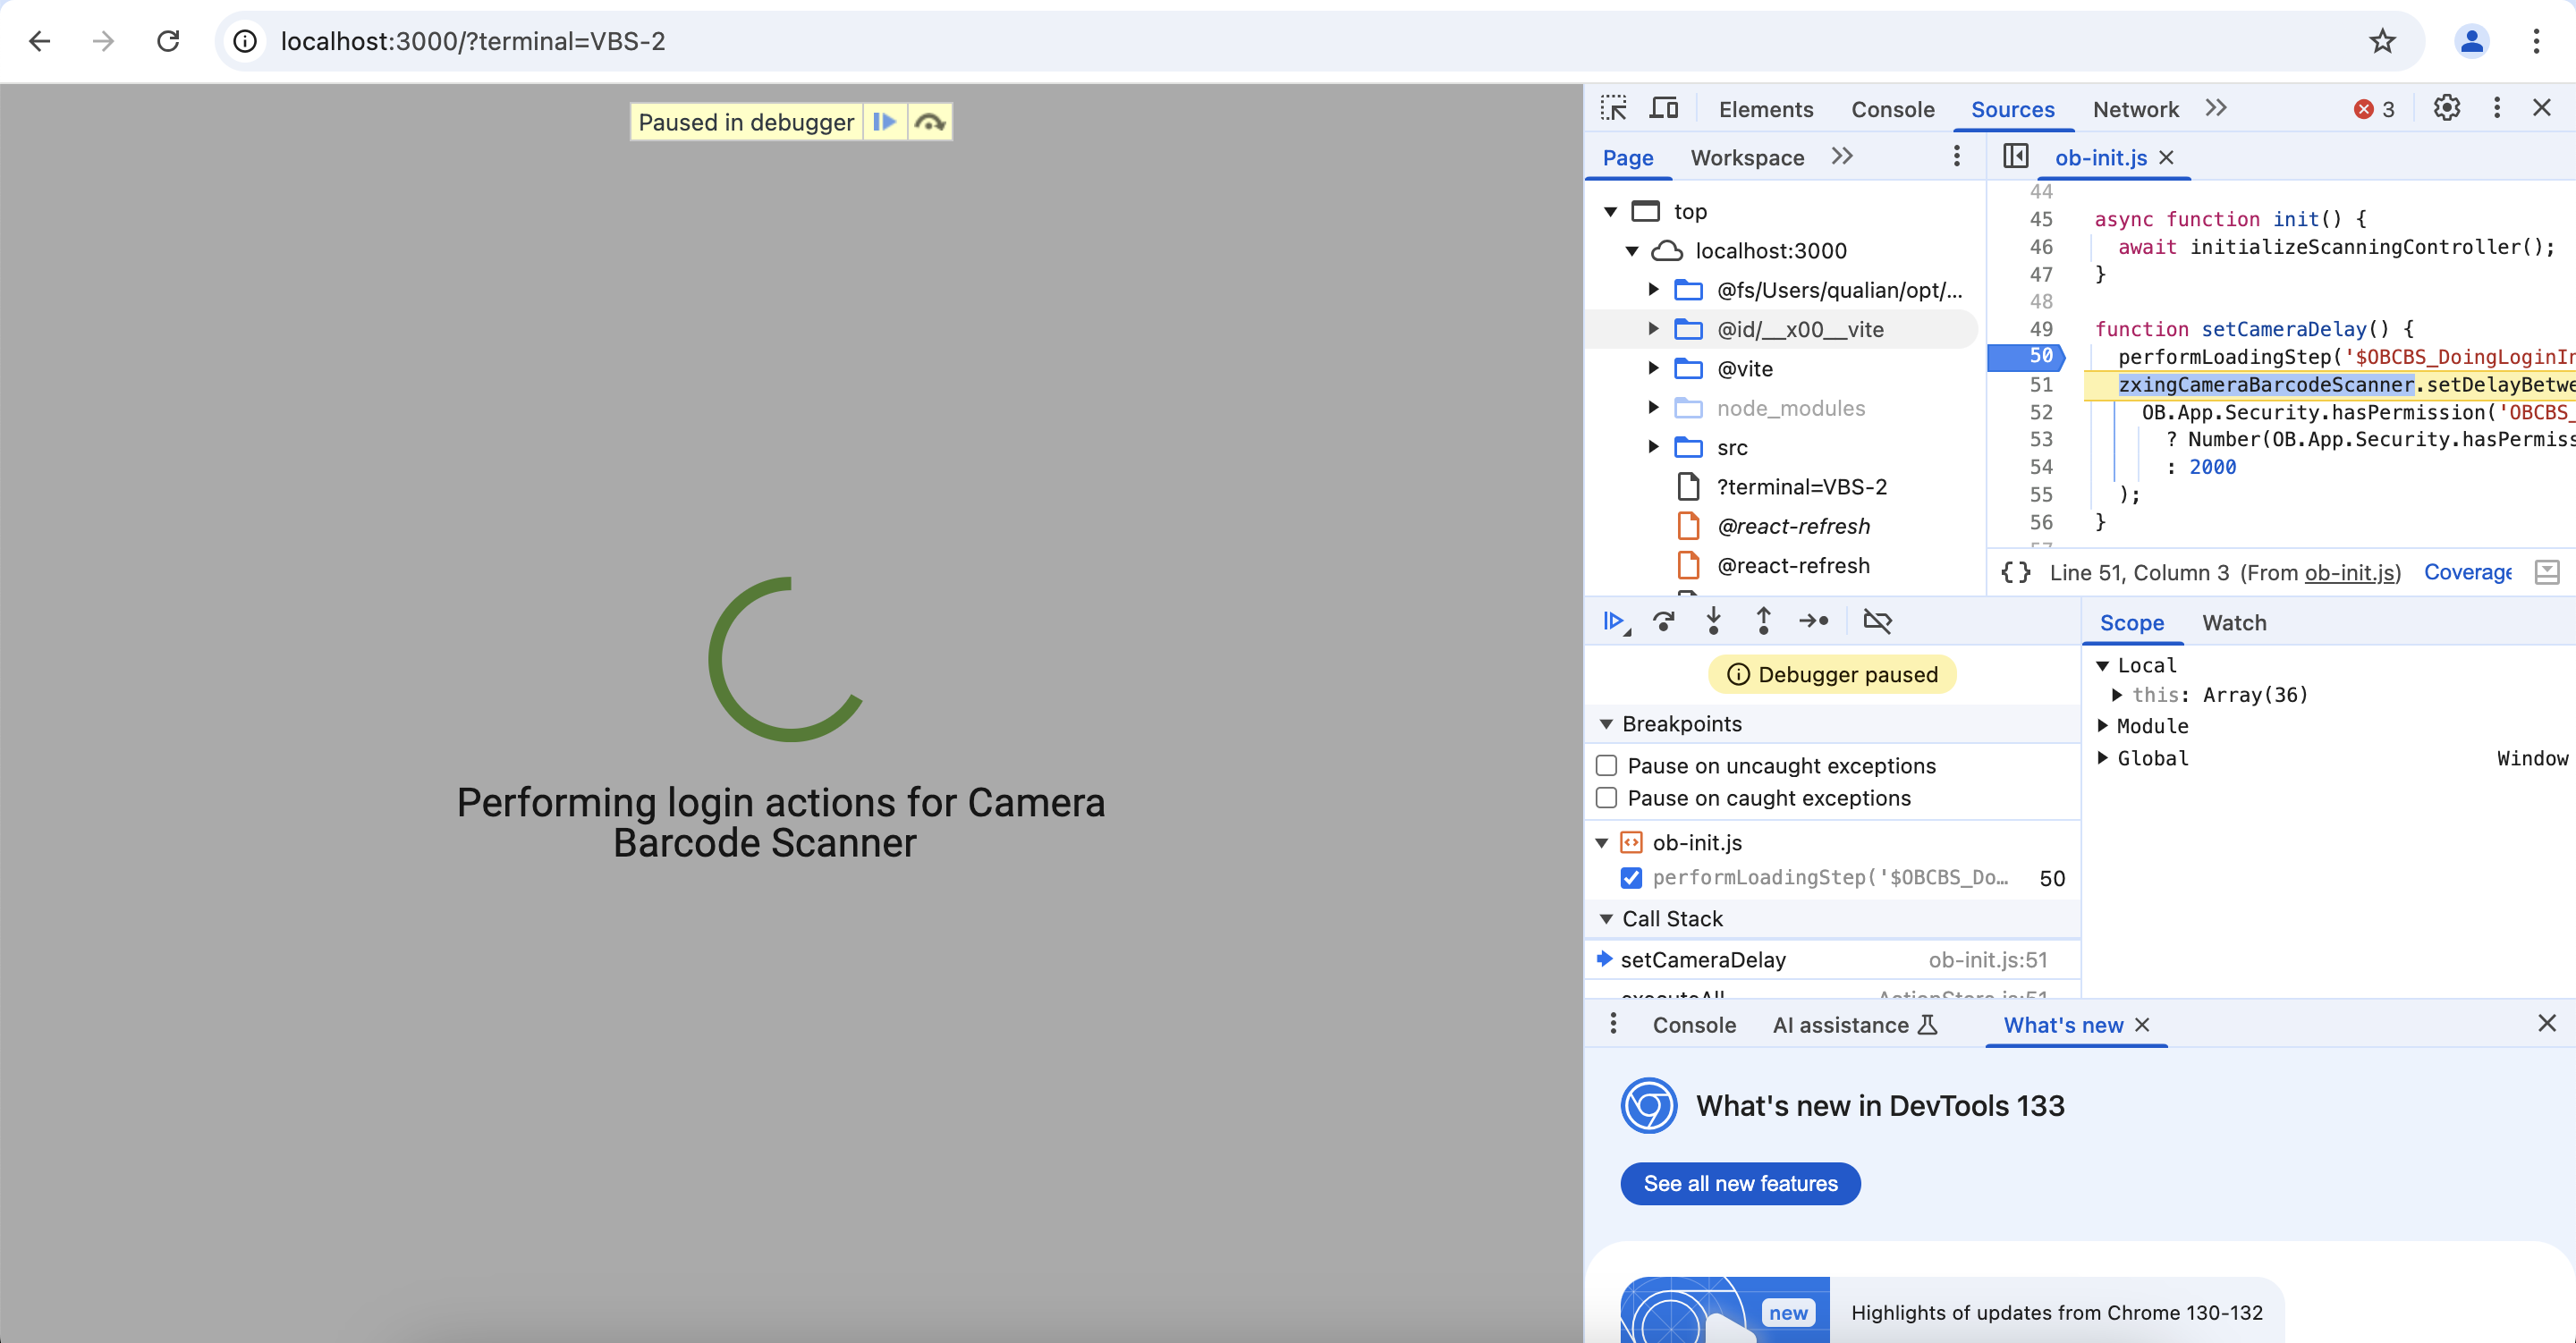Expand the src folder
This screenshot has height=1343, width=2576.
pyautogui.click(x=1653, y=447)
